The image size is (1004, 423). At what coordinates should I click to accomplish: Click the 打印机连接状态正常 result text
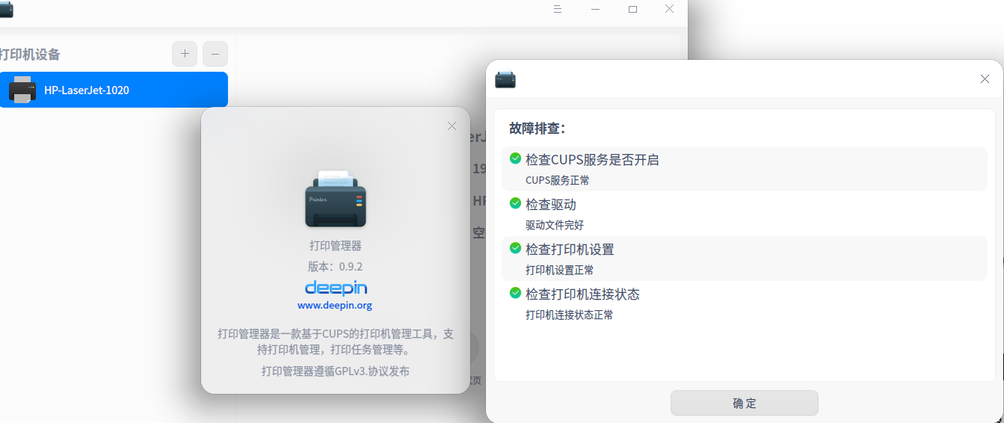point(570,315)
